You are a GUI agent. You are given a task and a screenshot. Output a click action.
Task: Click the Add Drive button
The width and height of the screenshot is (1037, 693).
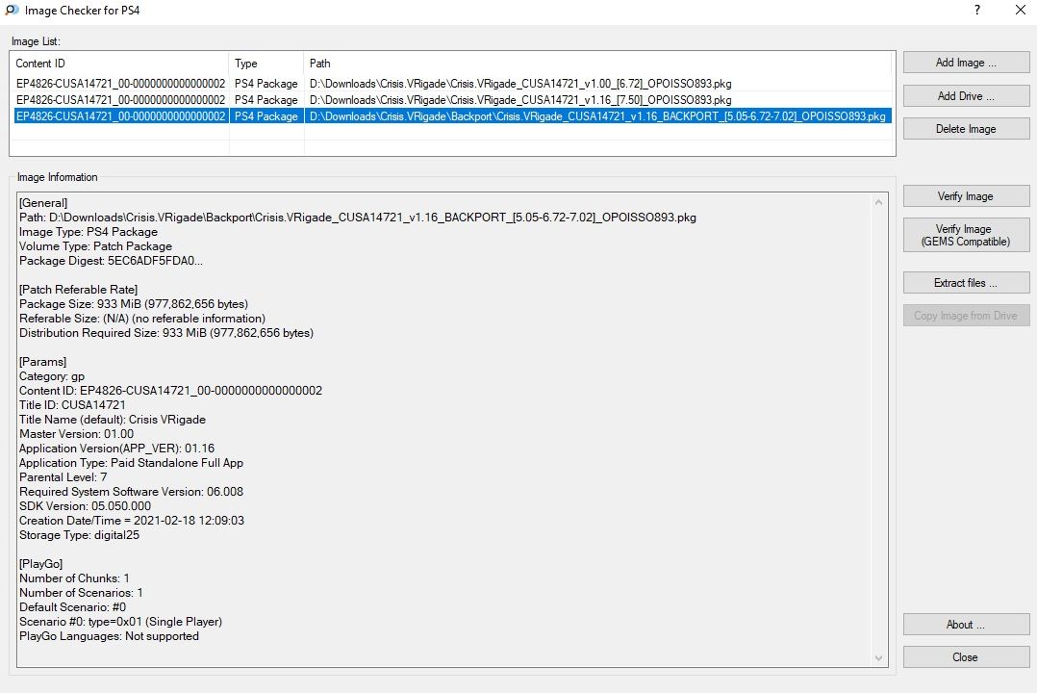[x=966, y=96]
